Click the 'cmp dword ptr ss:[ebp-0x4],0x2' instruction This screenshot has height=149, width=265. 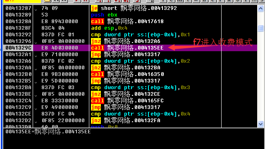pos(141,61)
